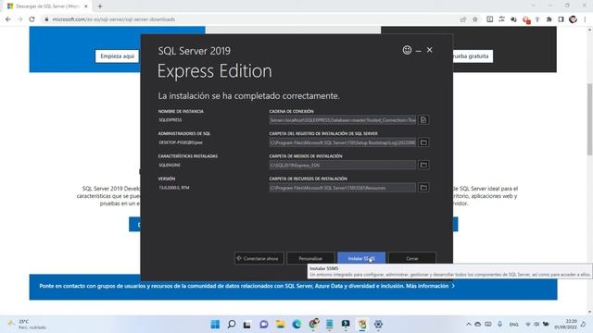This screenshot has width=593, height=333.
Task: Open Google Chrome from the taskbar
Action: 313,324
